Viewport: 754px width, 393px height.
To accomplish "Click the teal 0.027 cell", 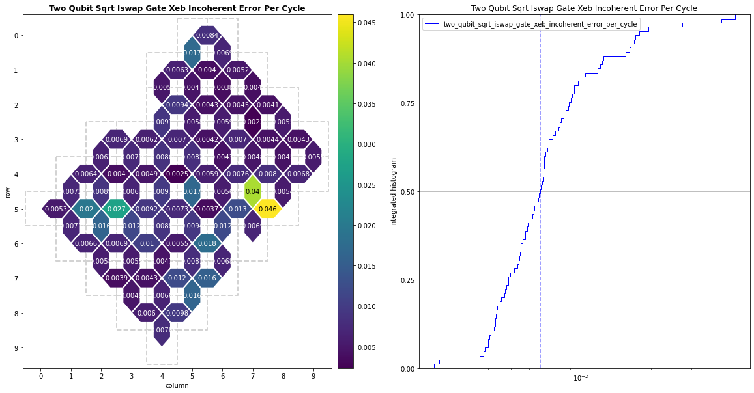I will click(x=116, y=209).
